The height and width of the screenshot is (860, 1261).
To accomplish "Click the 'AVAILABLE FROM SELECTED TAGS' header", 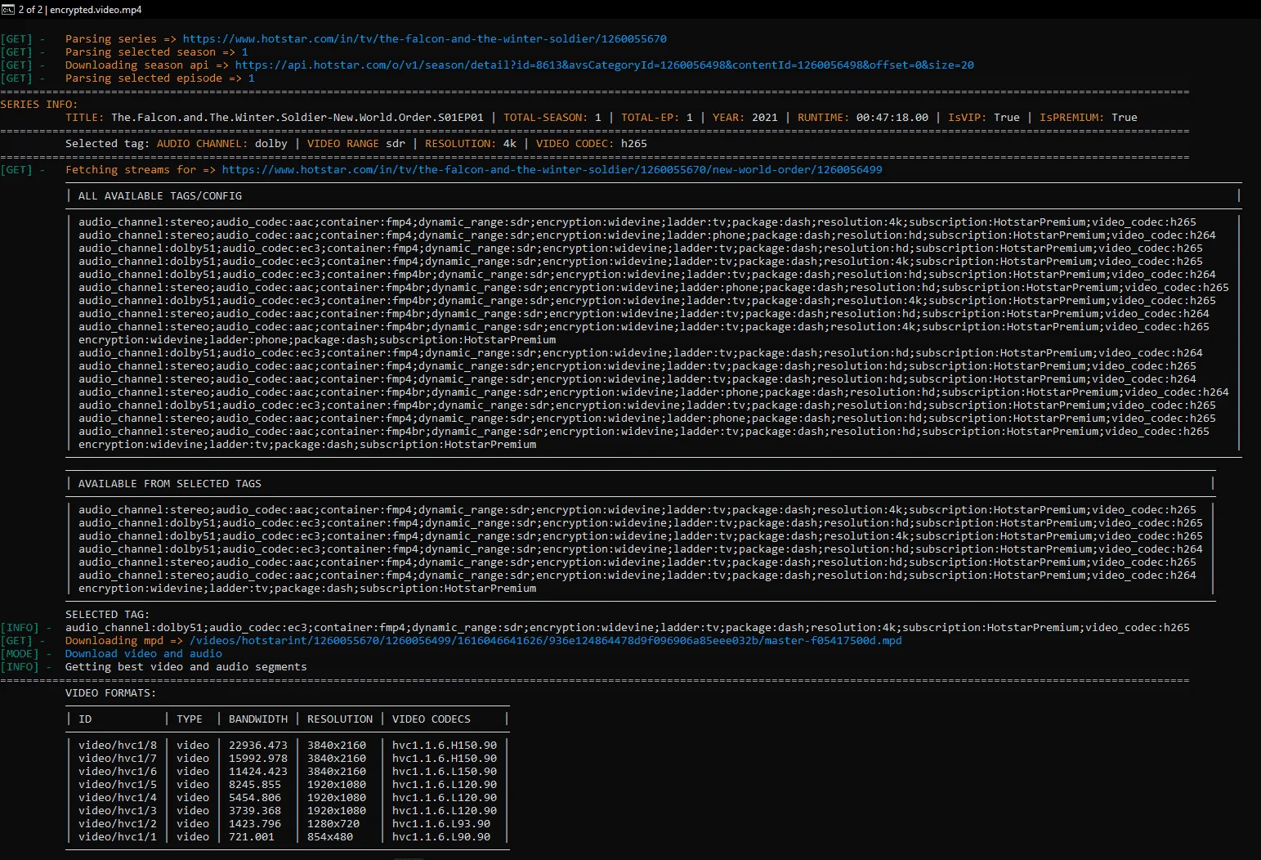I will point(170,484).
